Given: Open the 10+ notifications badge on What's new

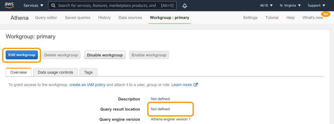Looking at the screenshot, I should (325, 14).
